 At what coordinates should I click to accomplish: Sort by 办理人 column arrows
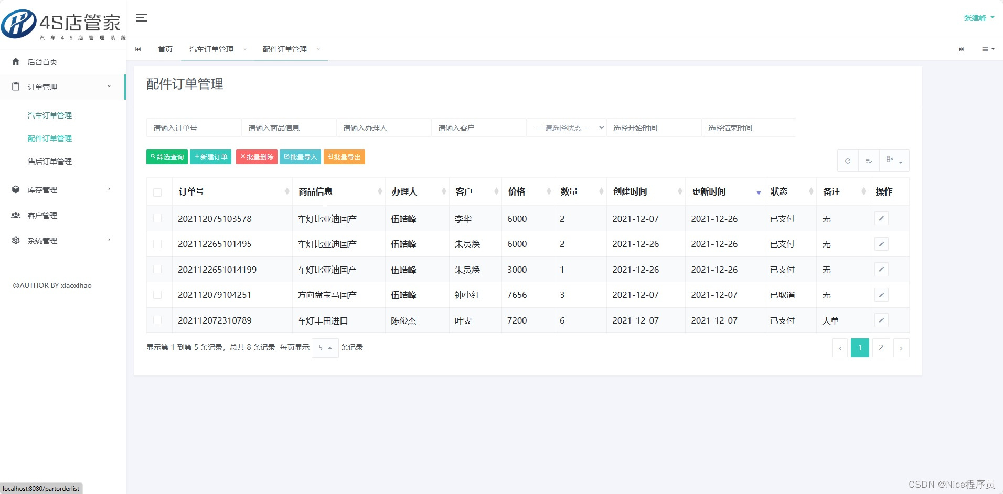(x=444, y=191)
